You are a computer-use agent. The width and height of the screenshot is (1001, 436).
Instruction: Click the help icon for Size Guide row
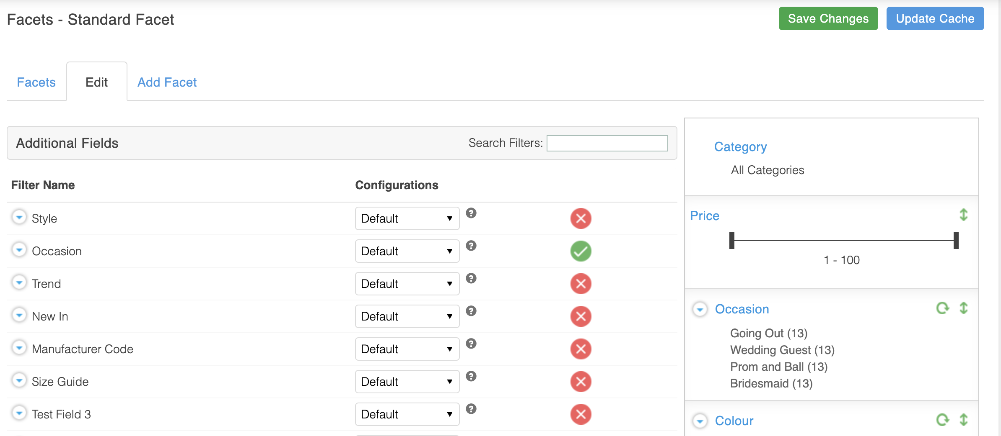(471, 376)
